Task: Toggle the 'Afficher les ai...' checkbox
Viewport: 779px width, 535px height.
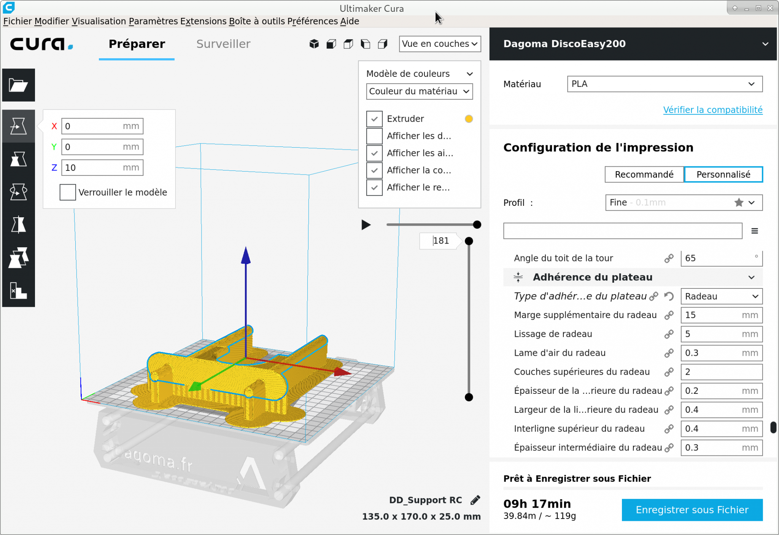Action: click(x=374, y=153)
